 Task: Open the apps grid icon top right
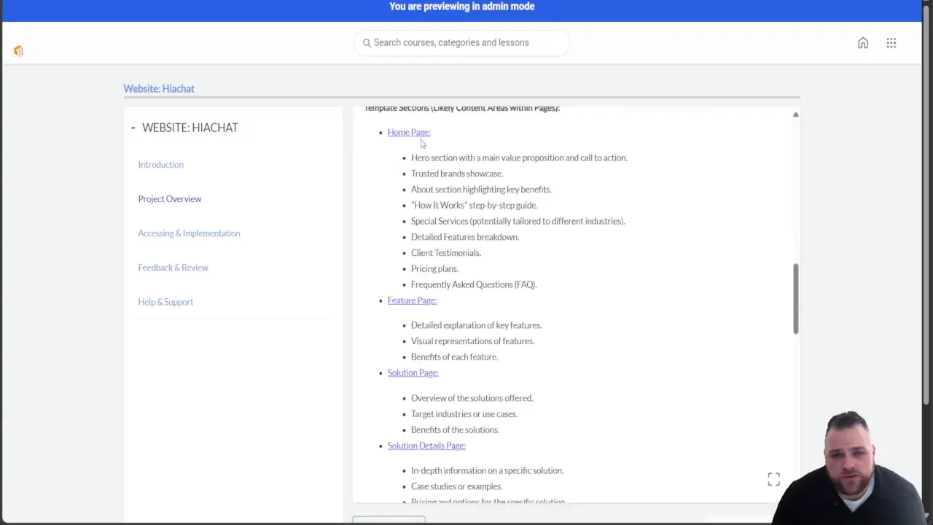pos(891,43)
